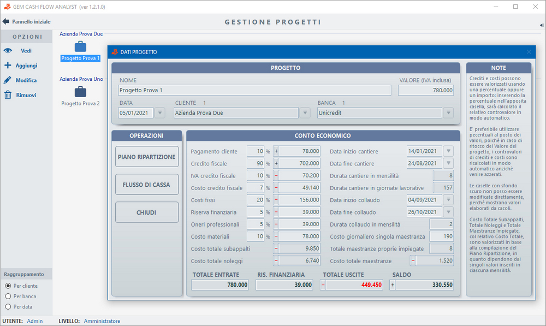Click the Rimuovi trash icon
This screenshot has width=546, height=326.
(x=8, y=95)
